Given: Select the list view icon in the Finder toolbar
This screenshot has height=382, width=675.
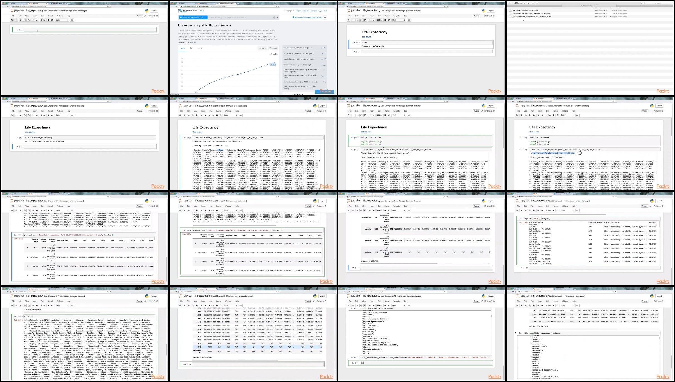Looking at the screenshot, I should pos(516,3).
